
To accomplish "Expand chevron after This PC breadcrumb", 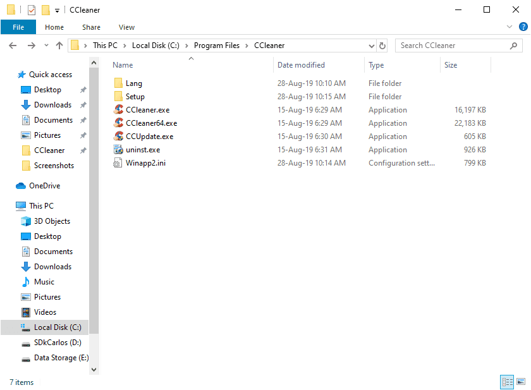I will click(x=125, y=46).
